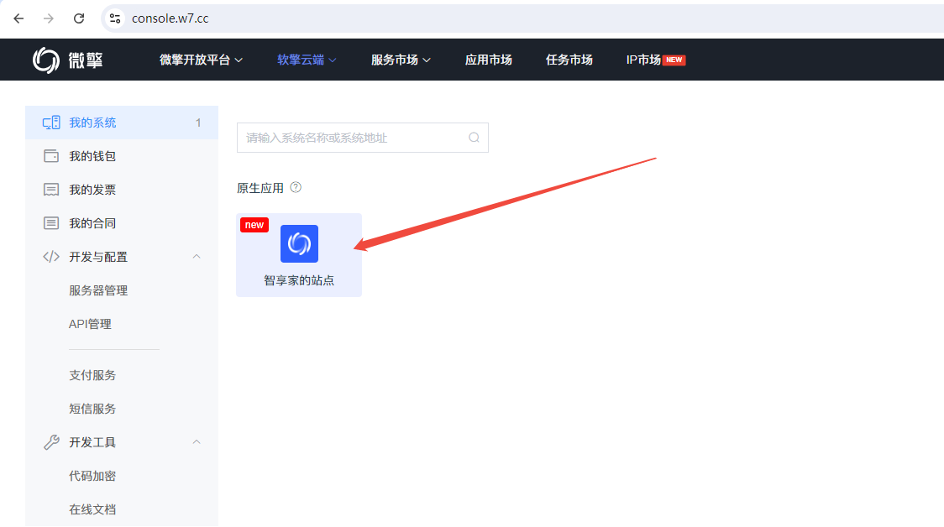Select 我的系统 in sidebar
The height and width of the screenshot is (527, 944).
click(122, 123)
